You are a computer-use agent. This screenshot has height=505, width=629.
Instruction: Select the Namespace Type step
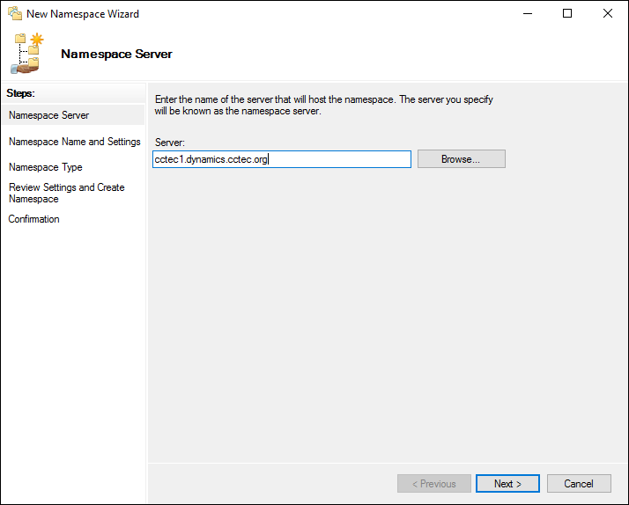coord(45,167)
